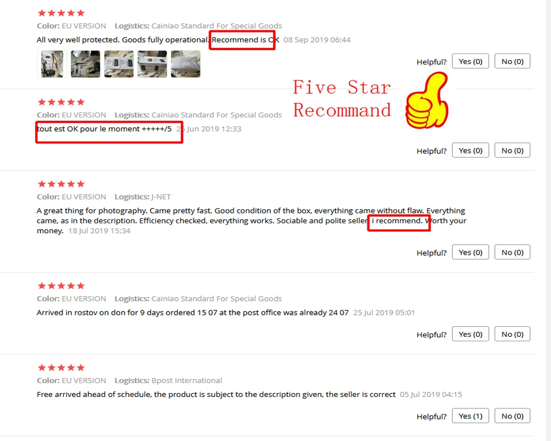
Task: Click the yellow thumbs-up icon
Action: point(427,100)
